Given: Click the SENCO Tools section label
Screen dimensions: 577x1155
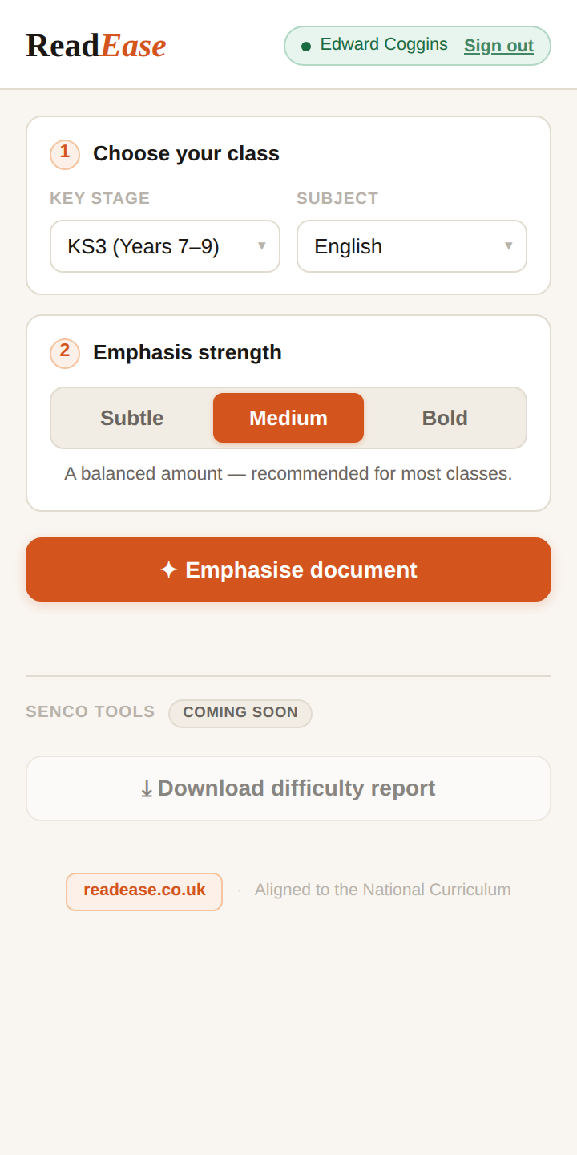Looking at the screenshot, I should click(x=91, y=712).
